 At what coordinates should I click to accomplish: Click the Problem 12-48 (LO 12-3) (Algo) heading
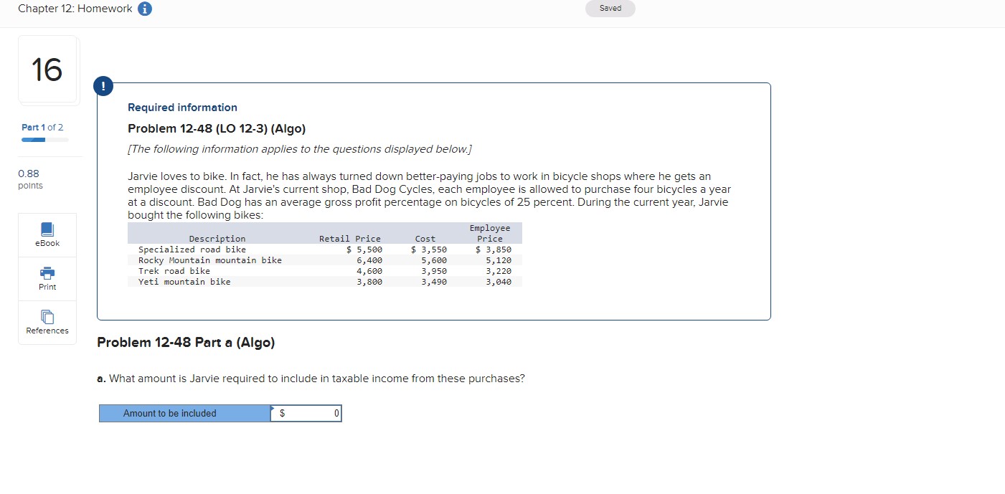pyautogui.click(x=217, y=129)
